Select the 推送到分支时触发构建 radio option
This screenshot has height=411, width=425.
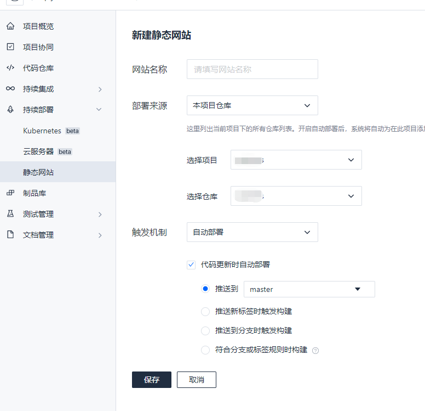coord(205,331)
